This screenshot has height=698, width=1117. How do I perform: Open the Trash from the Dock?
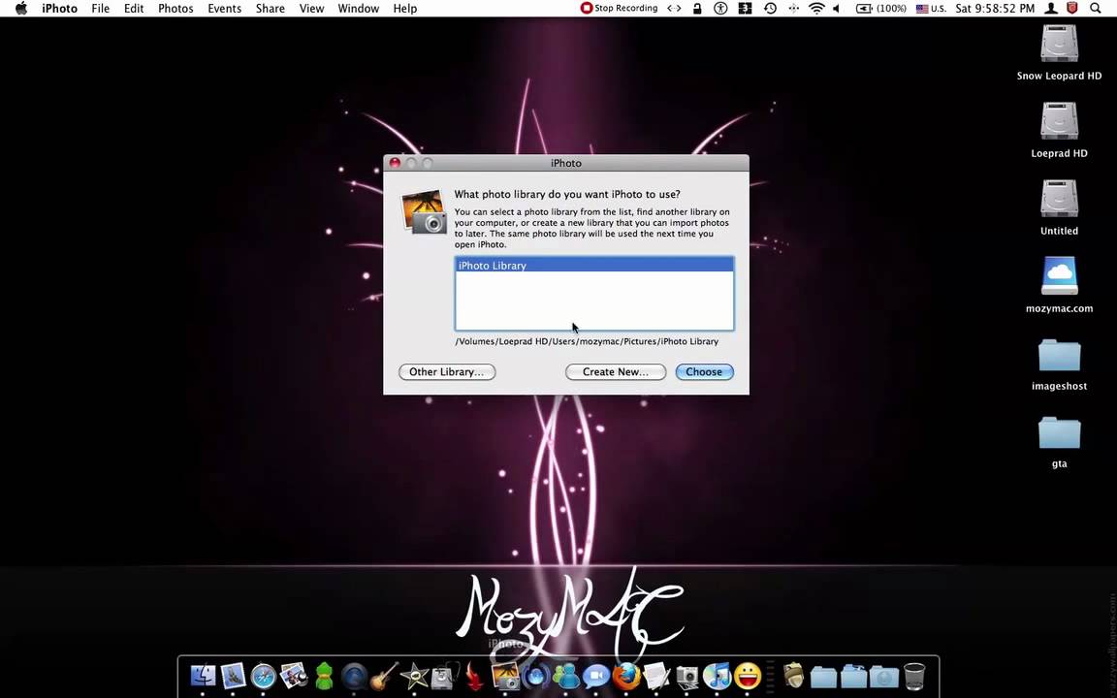point(914,675)
